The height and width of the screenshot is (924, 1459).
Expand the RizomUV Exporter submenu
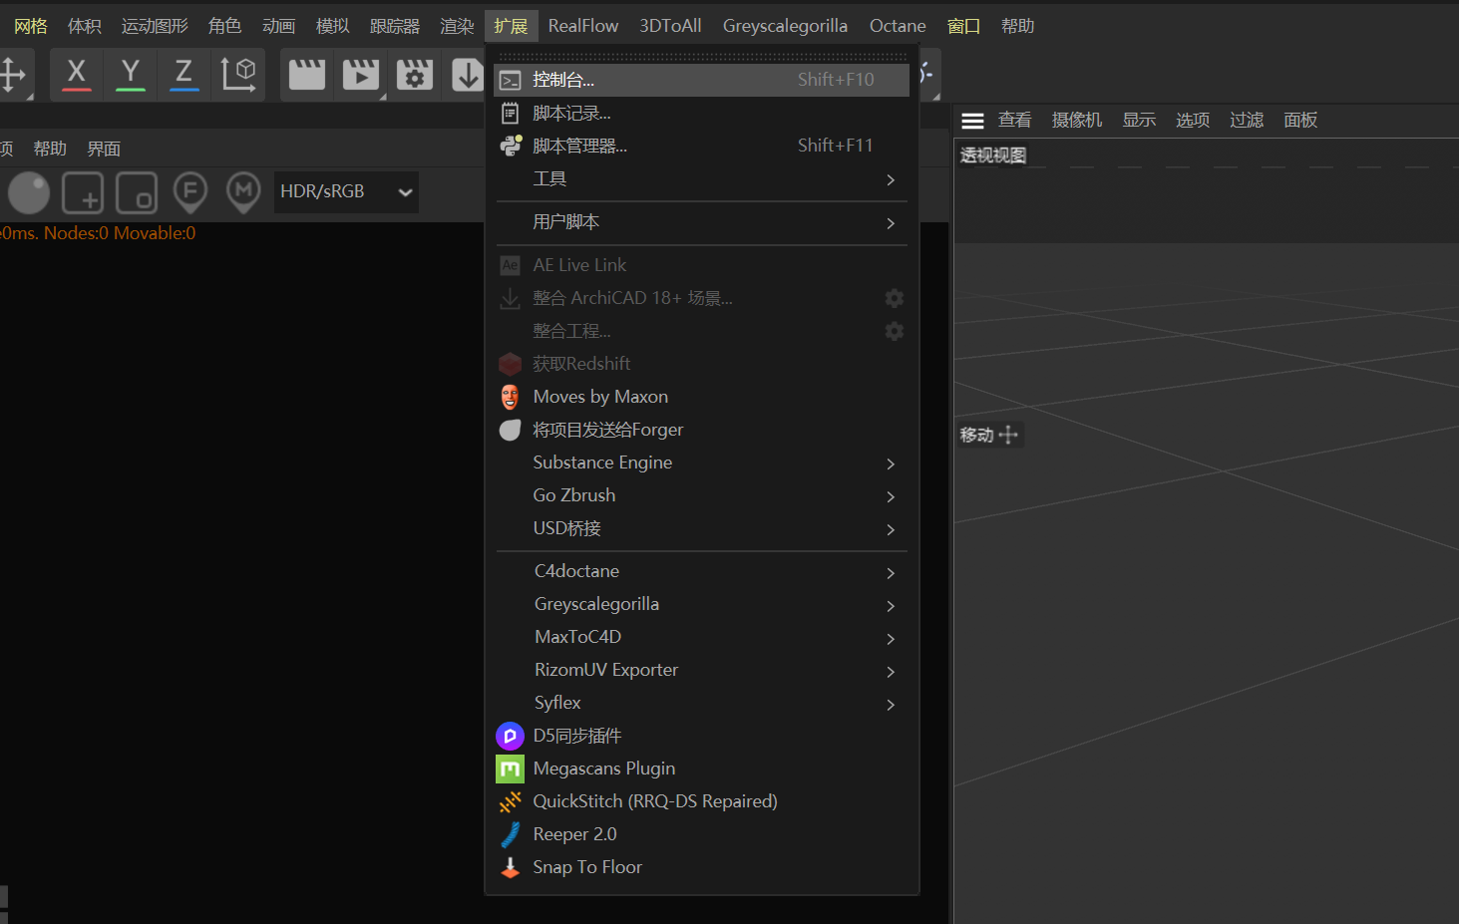[x=702, y=670]
